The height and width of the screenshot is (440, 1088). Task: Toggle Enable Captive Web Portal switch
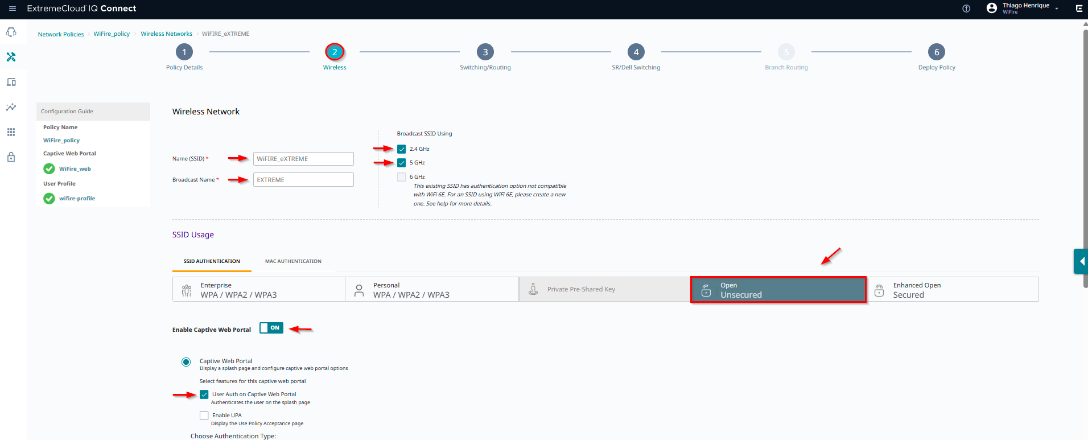click(x=271, y=328)
